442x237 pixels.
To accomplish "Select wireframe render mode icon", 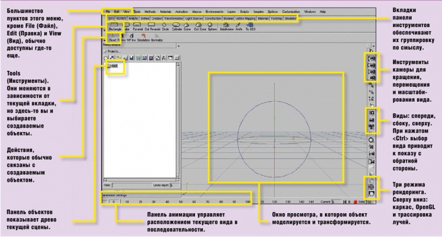I will point(371,181).
